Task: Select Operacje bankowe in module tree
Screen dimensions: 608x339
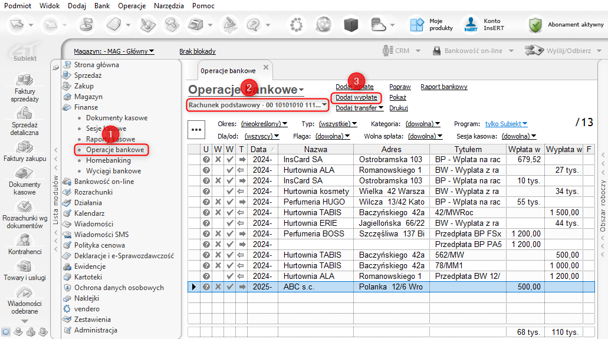Action: pos(114,150)
